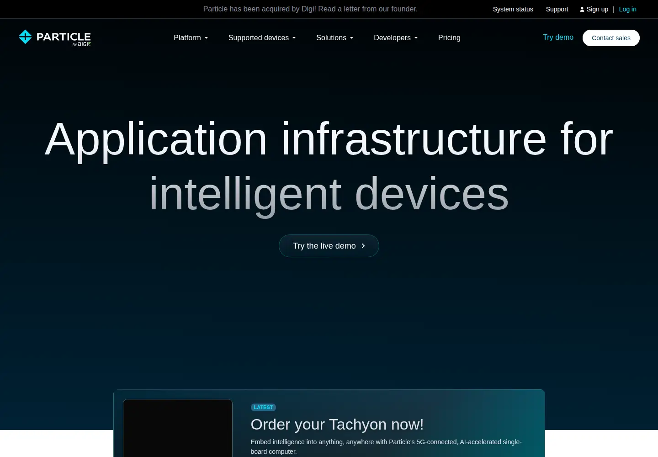Click the Embed intelligence into anything description text
Image resolution: width=658 pixels, height=457 pixels.
coord(386,446)
